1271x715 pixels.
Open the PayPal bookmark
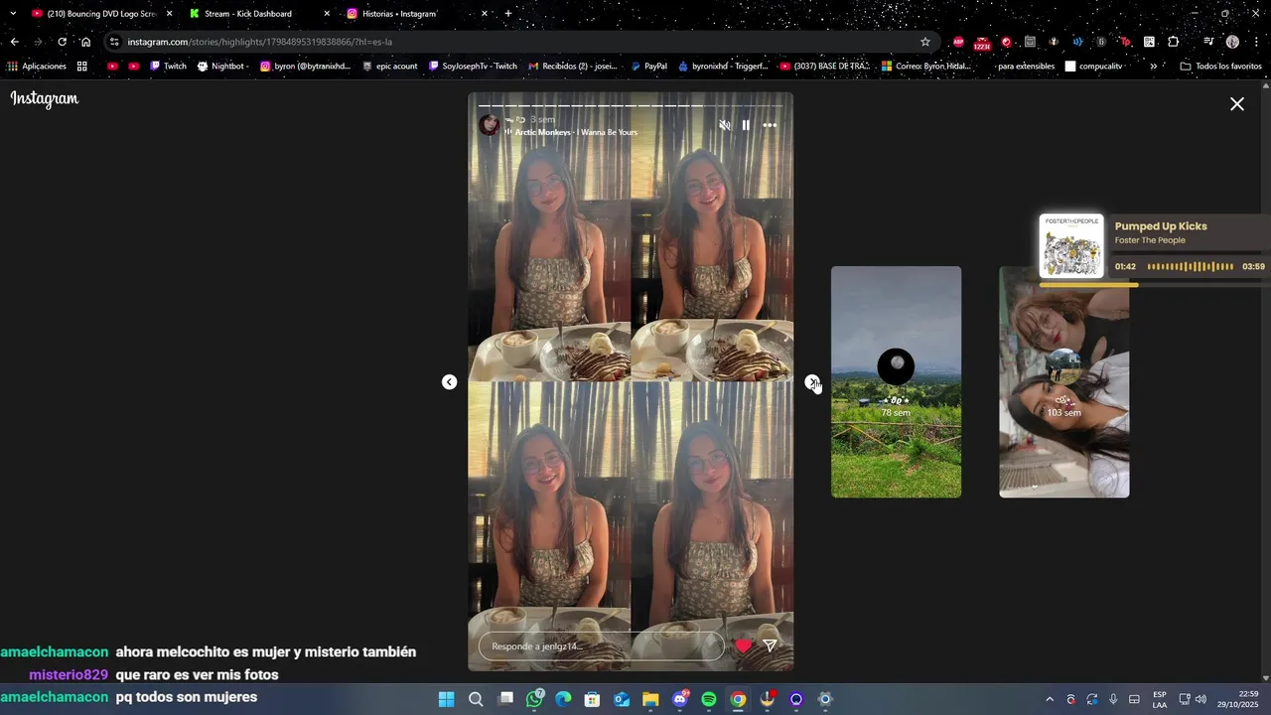tap(648, 67)
